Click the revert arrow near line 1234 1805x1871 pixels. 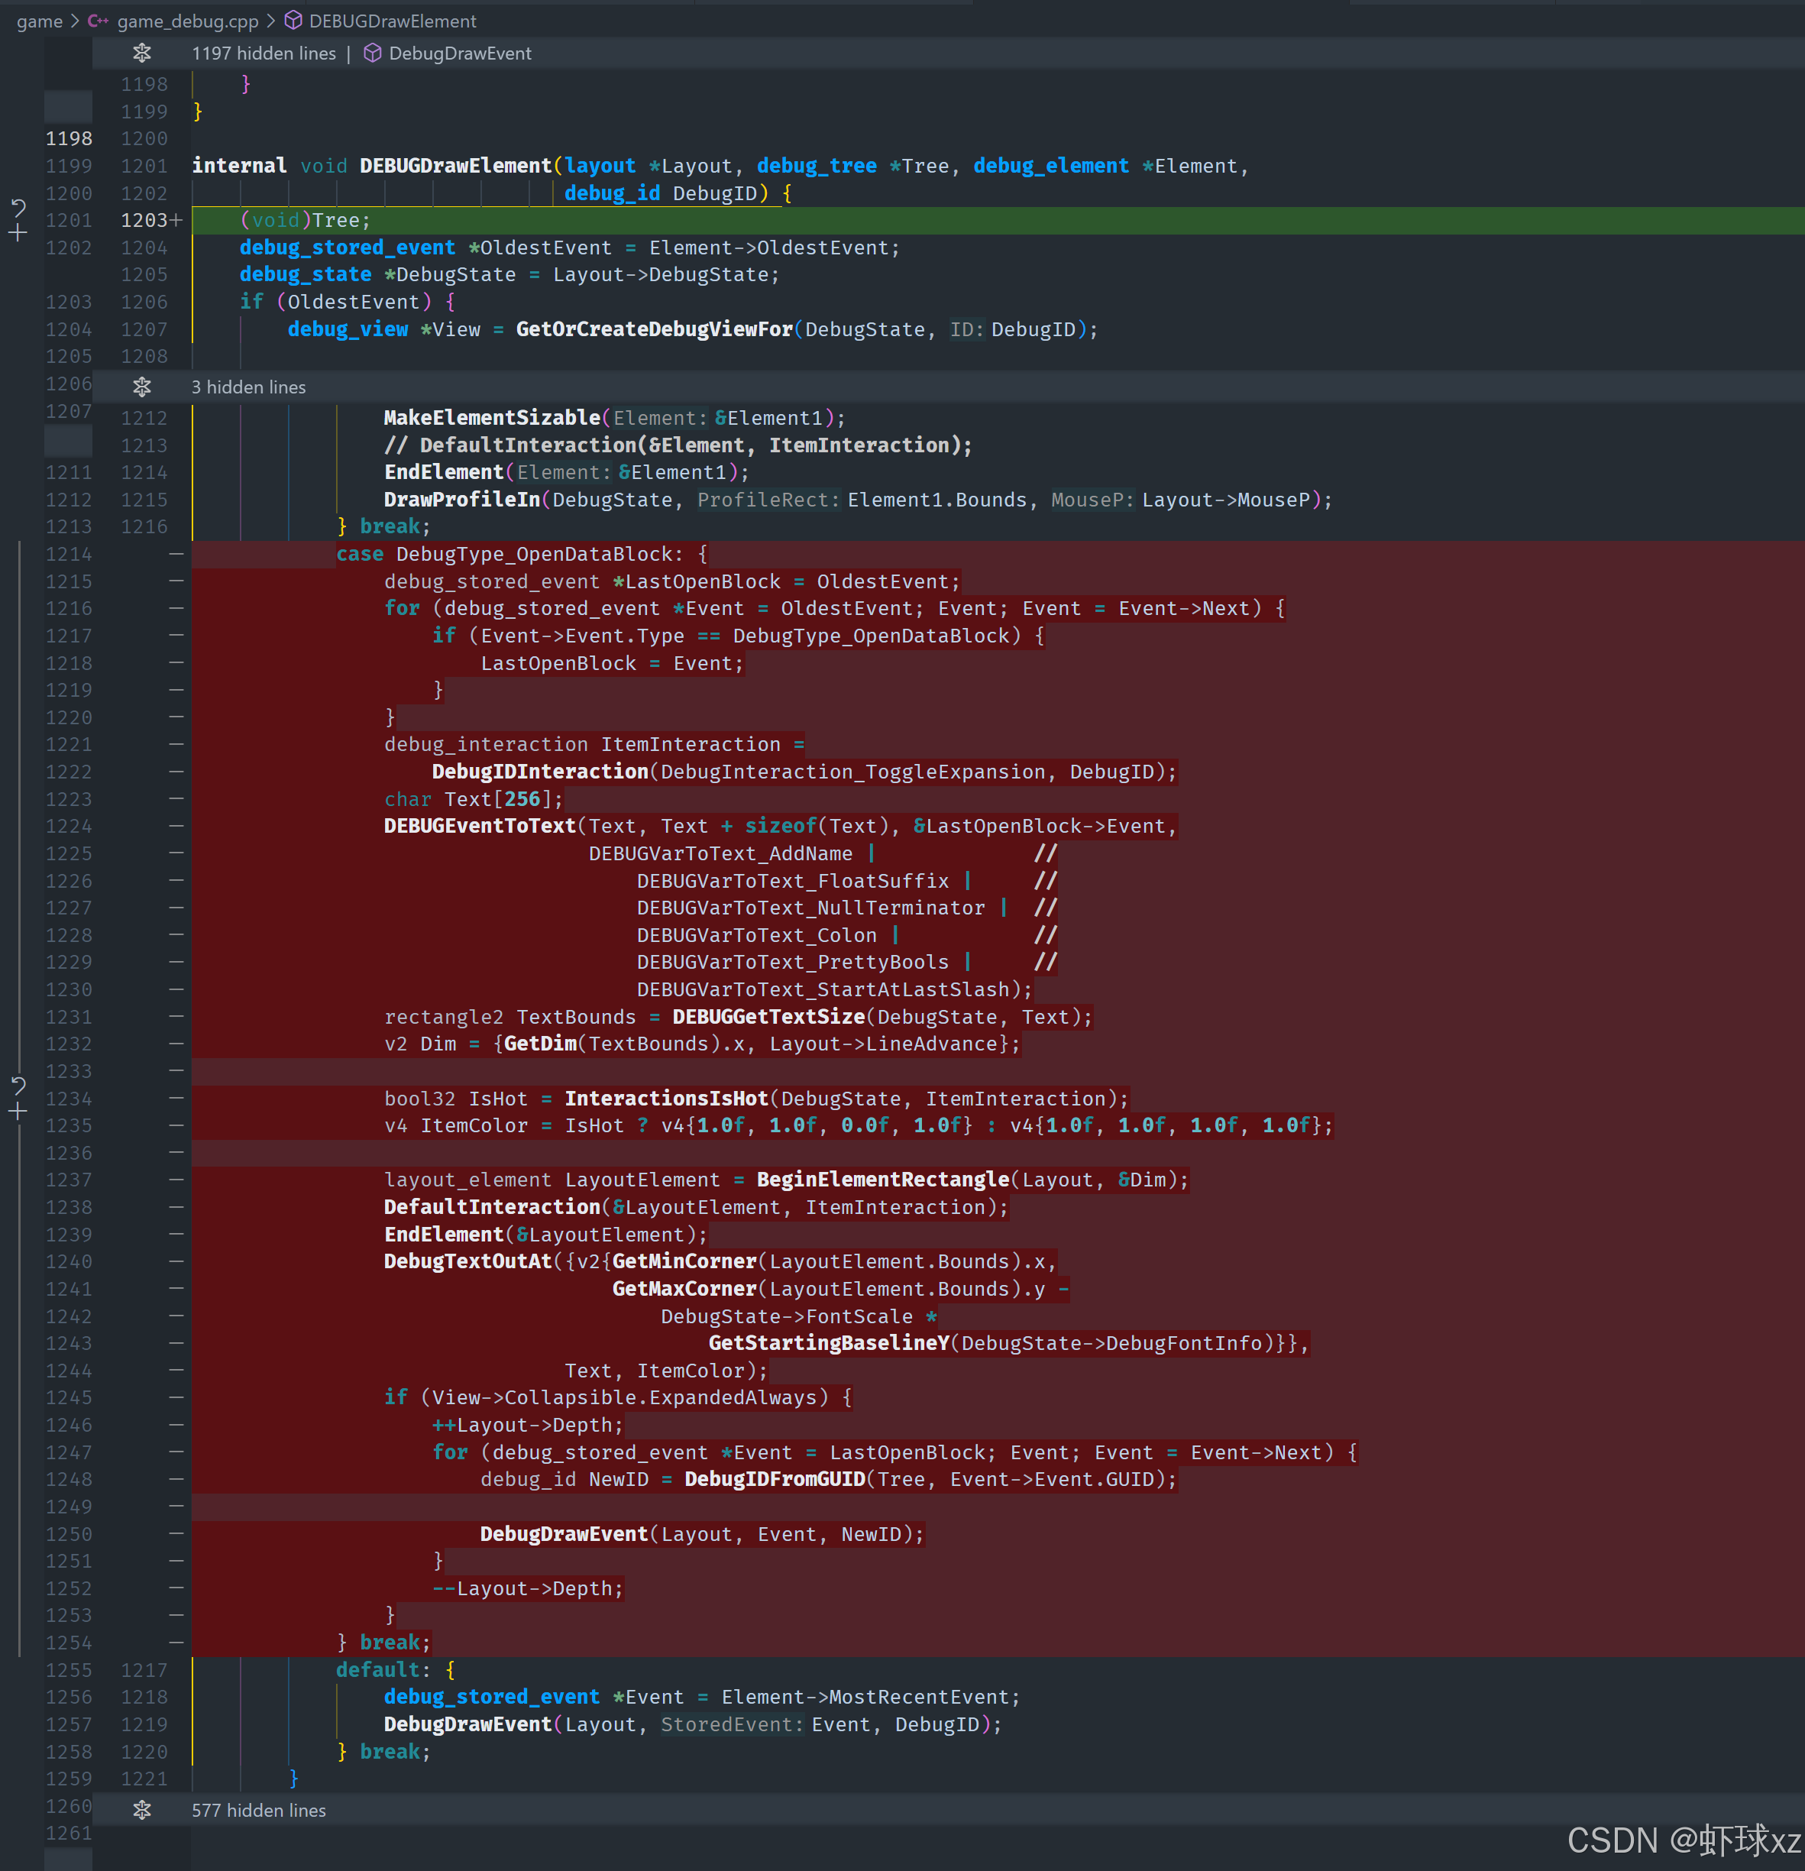tap(18, 1086)
